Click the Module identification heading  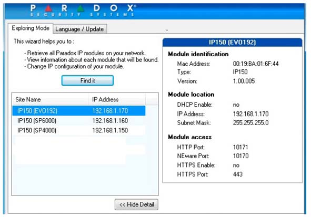tap(198, 54)
